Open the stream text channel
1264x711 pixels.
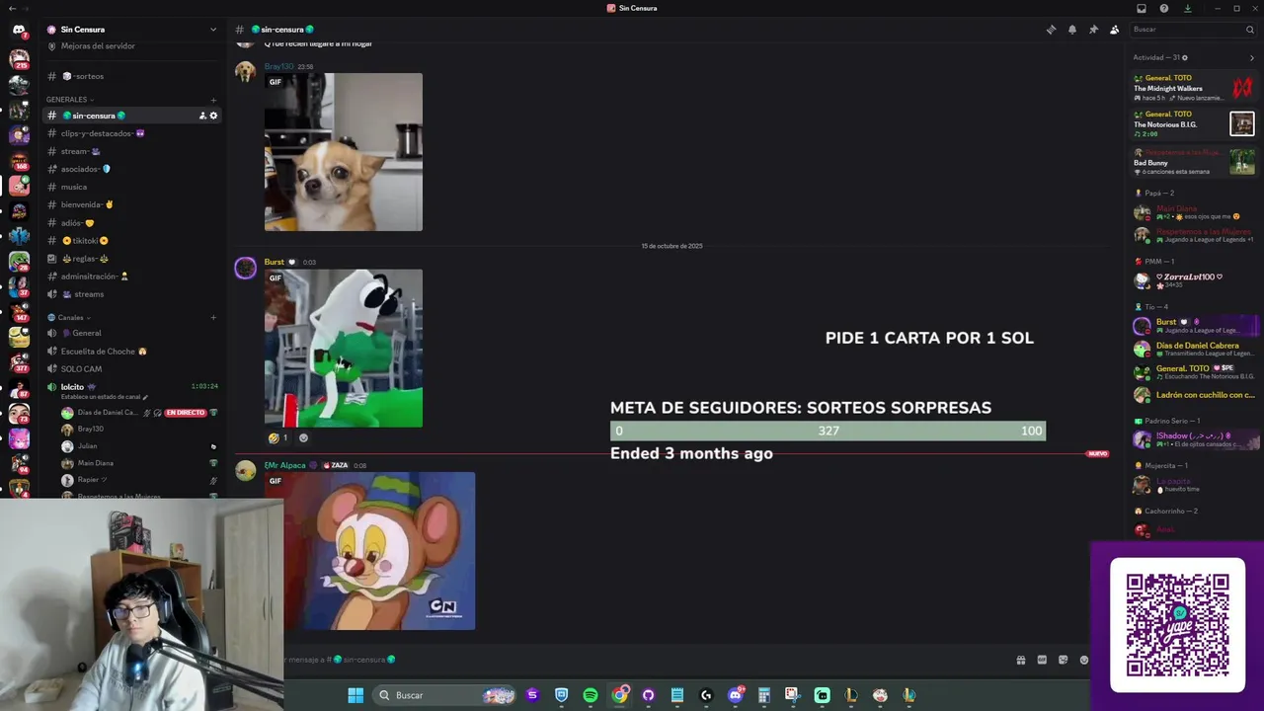point(131,151)
